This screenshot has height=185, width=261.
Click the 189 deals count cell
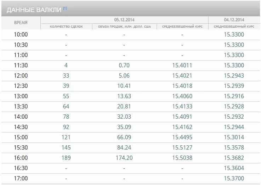[x=66, y=158]
